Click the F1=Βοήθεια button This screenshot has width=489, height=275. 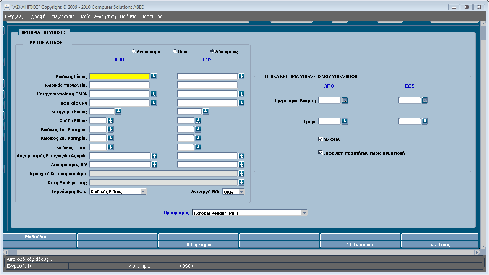pyautogui.click(x=40, y=237)
